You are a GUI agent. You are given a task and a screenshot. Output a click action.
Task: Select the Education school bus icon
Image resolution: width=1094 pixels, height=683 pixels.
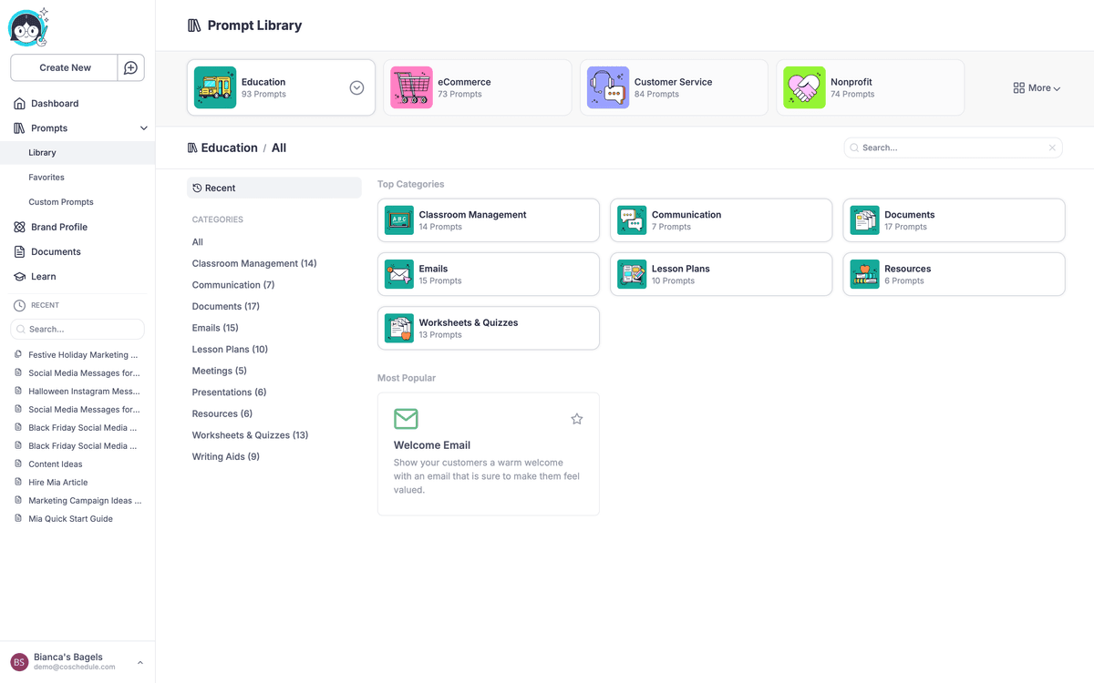[x=215, y=87]
